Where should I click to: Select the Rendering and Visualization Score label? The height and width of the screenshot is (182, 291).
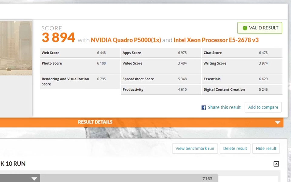click(x=65, y=82)
